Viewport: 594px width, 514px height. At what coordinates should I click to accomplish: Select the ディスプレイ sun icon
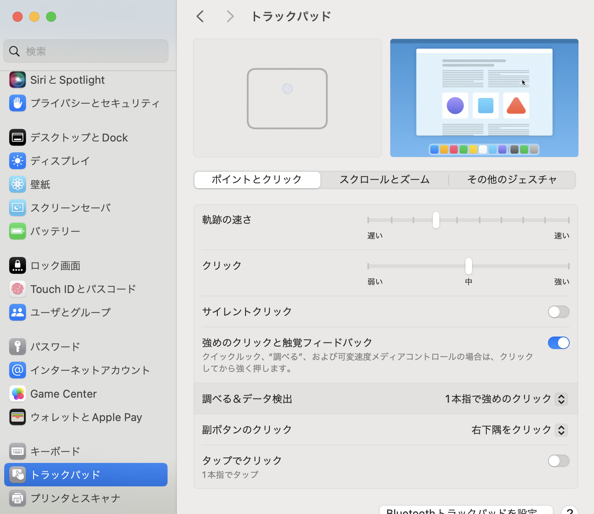(x=17, y=161)
